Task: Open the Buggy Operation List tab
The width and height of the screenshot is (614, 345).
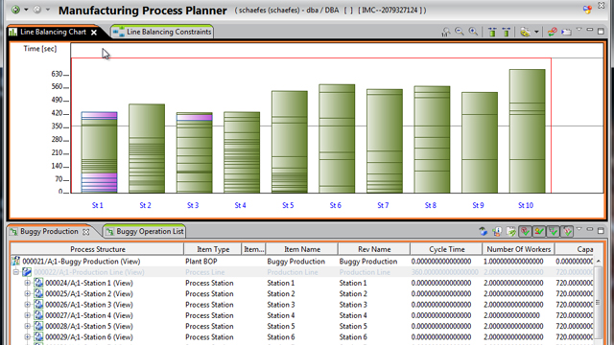Action: [x=144, y=232]
